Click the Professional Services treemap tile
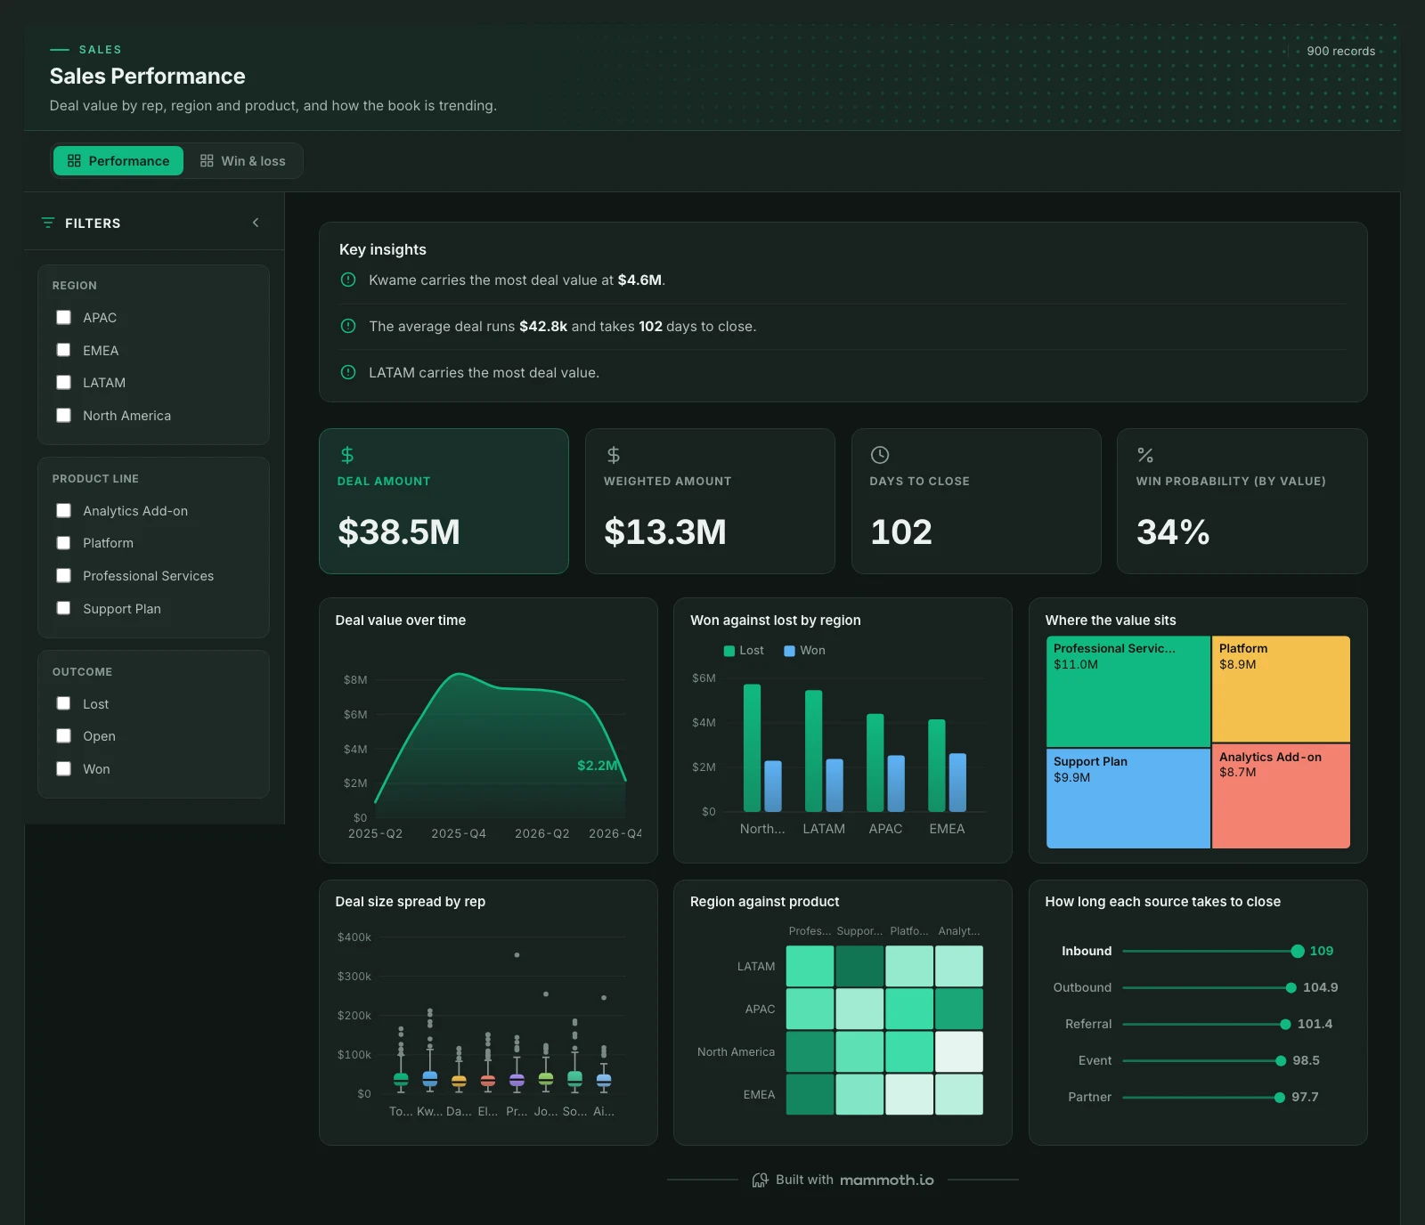The width and height of the screenshot is (1425, 1225). coord(1128,692)
